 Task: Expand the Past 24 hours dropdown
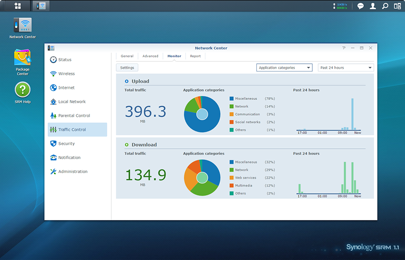point(346,68)
